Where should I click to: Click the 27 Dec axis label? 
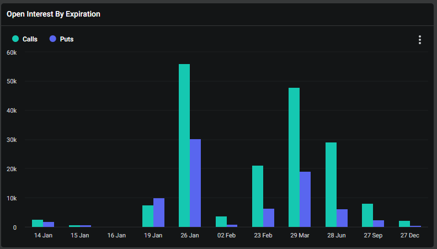click(409, 235)
